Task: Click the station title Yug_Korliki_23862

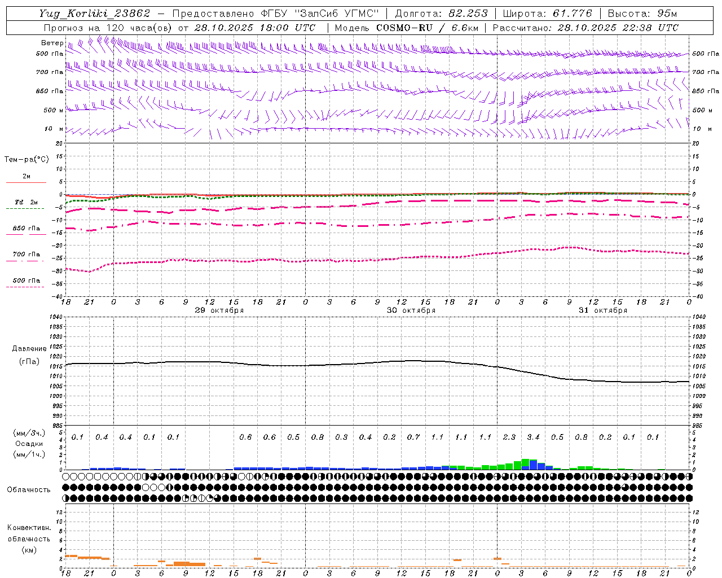Action: pos(95,13)
